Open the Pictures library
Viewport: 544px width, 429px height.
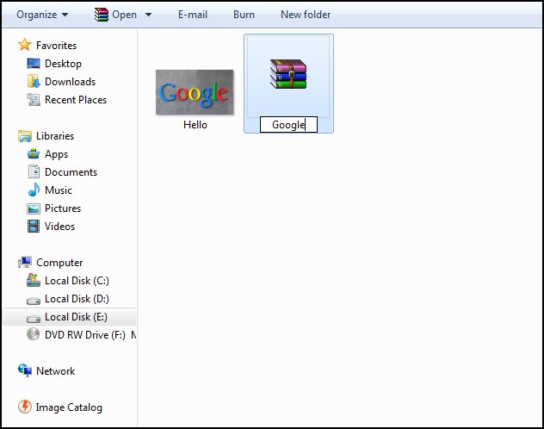[63, 208]
